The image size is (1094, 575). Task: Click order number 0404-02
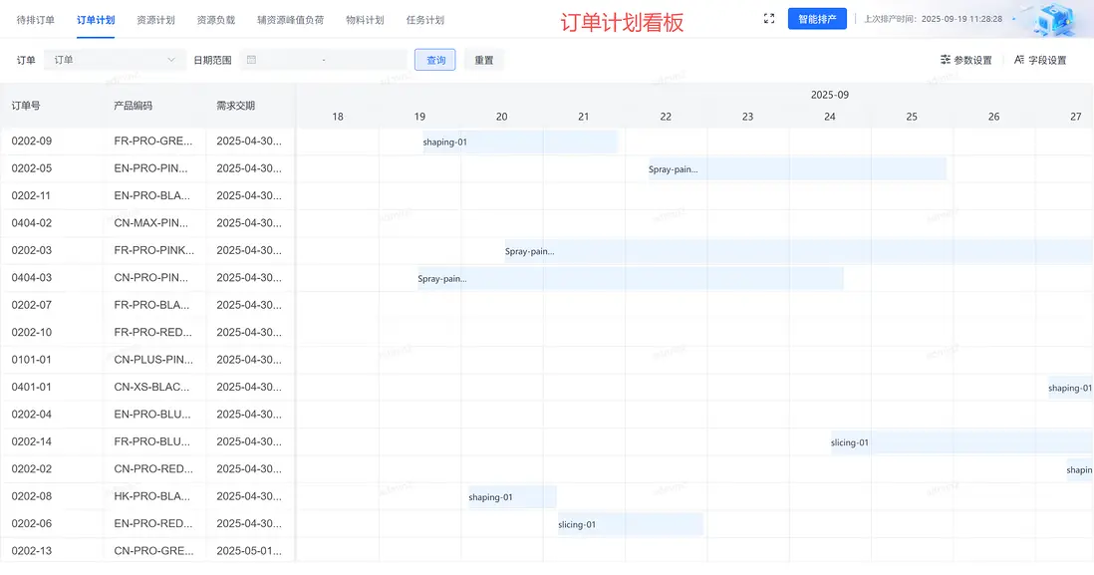tap(32, 222)
